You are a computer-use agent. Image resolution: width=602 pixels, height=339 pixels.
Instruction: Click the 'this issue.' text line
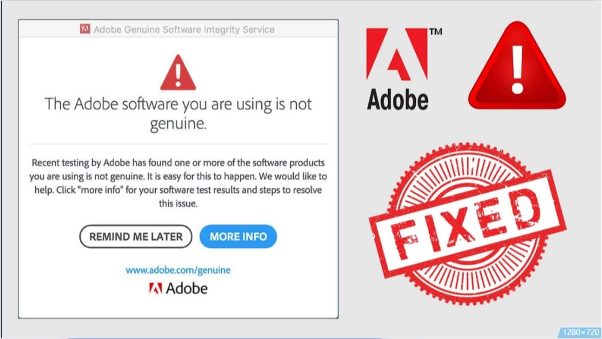(x=178, y=203)
